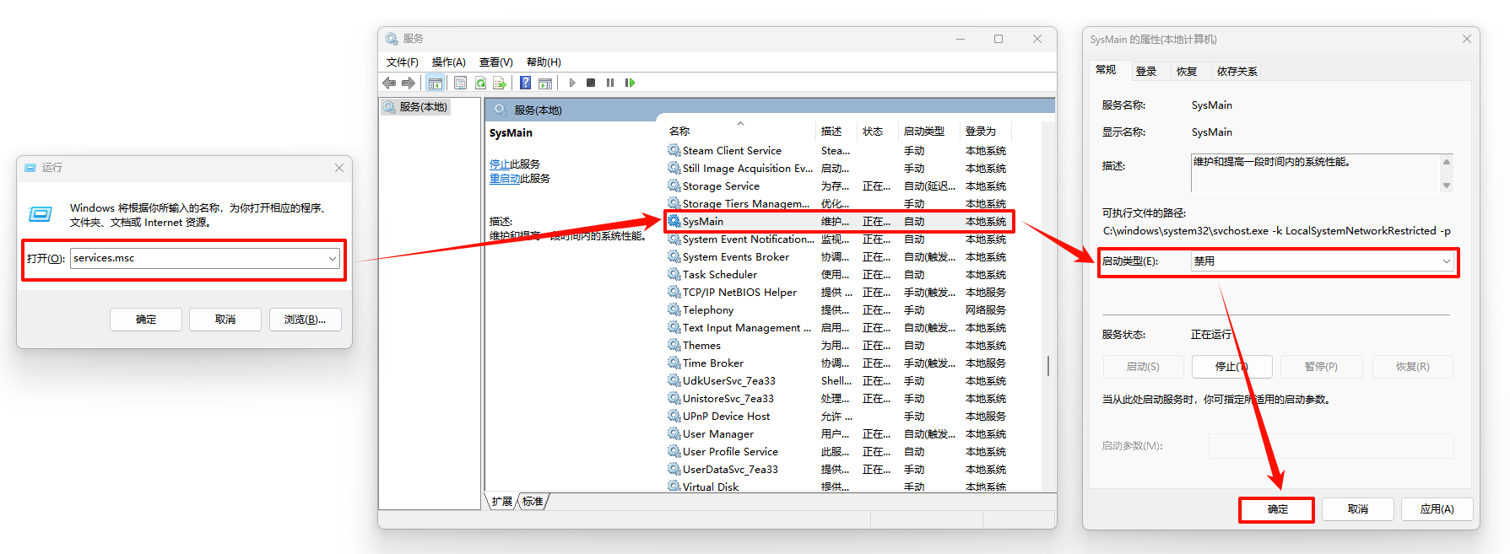Sort services by the 名称 column header
Viewport: 1510px width, 554px height.
[679, 132]
